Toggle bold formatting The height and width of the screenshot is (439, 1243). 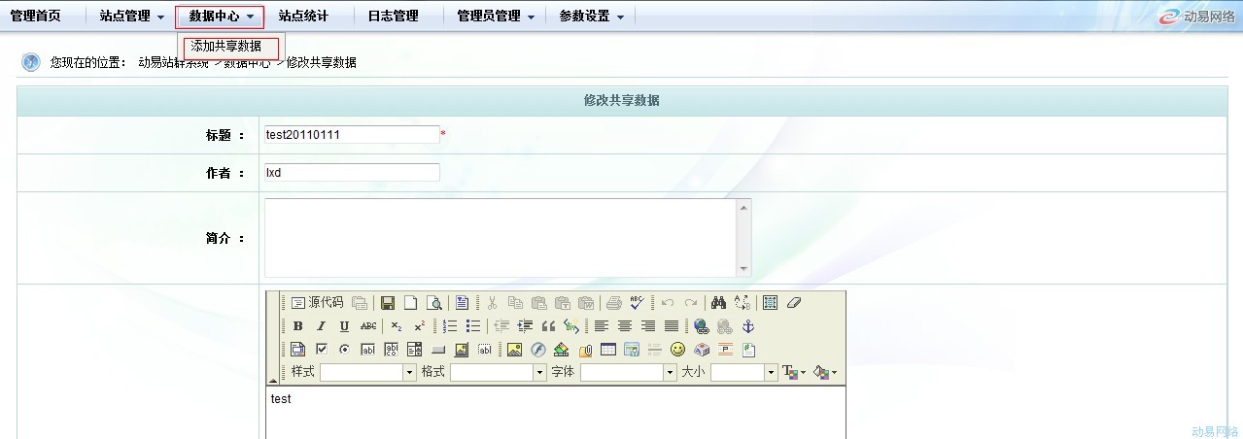(x=297, y=326)
